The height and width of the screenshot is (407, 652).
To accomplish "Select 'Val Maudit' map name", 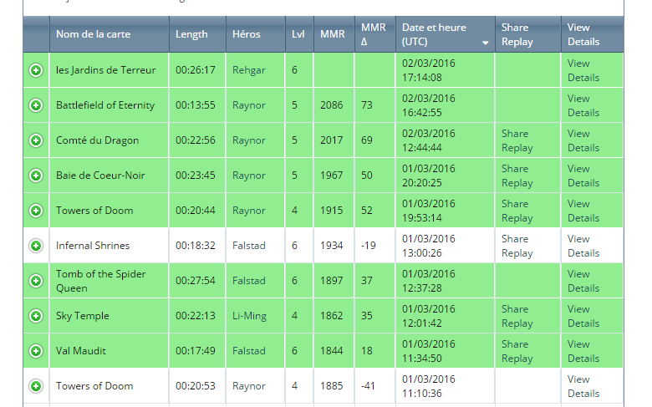I will pos(81,351).
